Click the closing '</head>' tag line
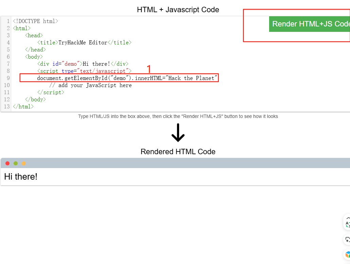 pos(35,49)
